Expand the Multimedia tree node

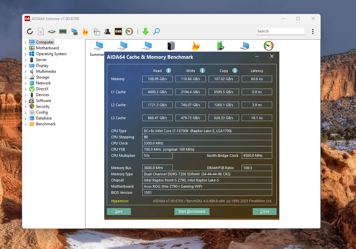(25, 72)
